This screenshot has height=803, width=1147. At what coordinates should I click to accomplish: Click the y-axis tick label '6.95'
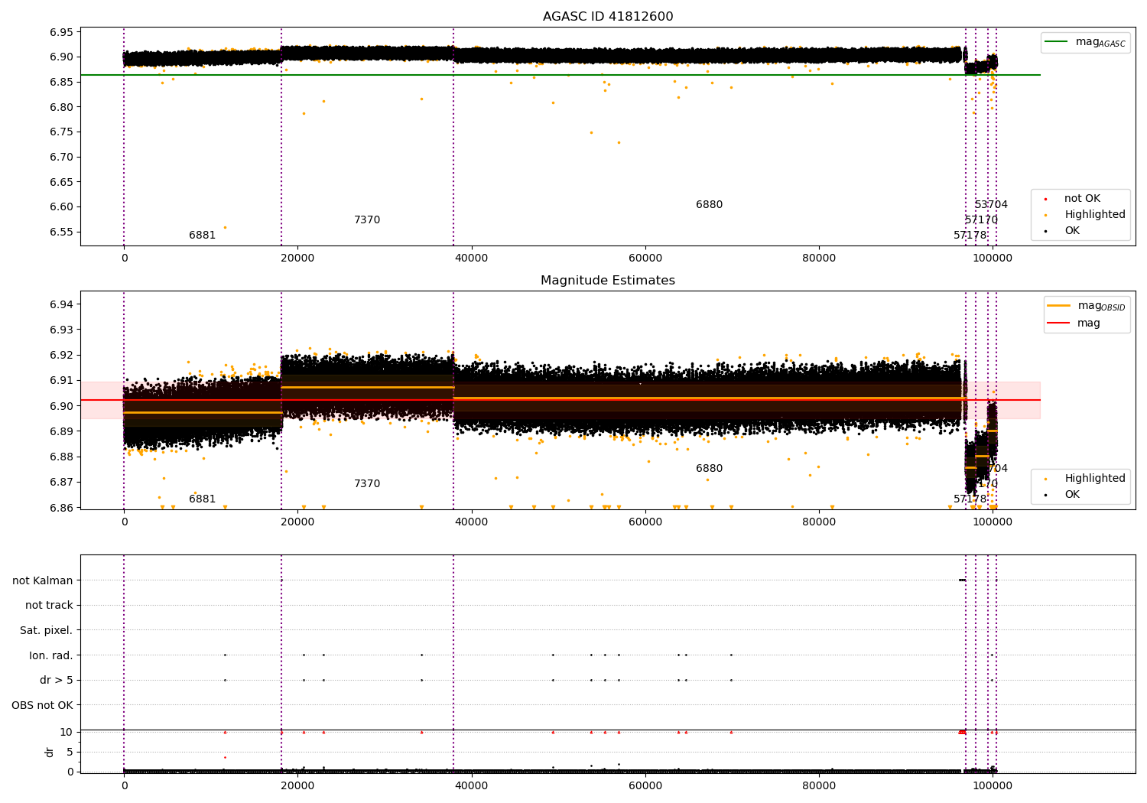point(62,32)
